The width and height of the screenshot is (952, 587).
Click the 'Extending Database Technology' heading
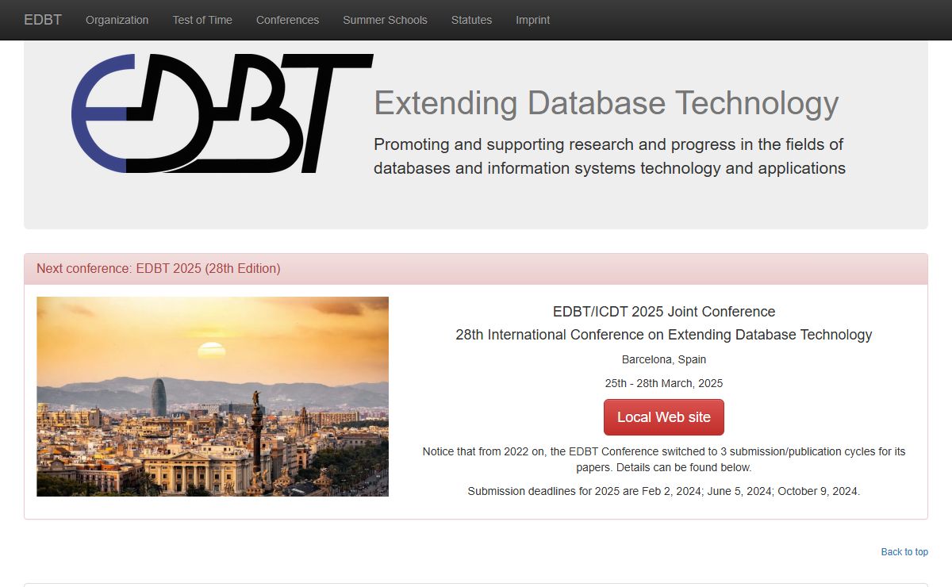606,103
